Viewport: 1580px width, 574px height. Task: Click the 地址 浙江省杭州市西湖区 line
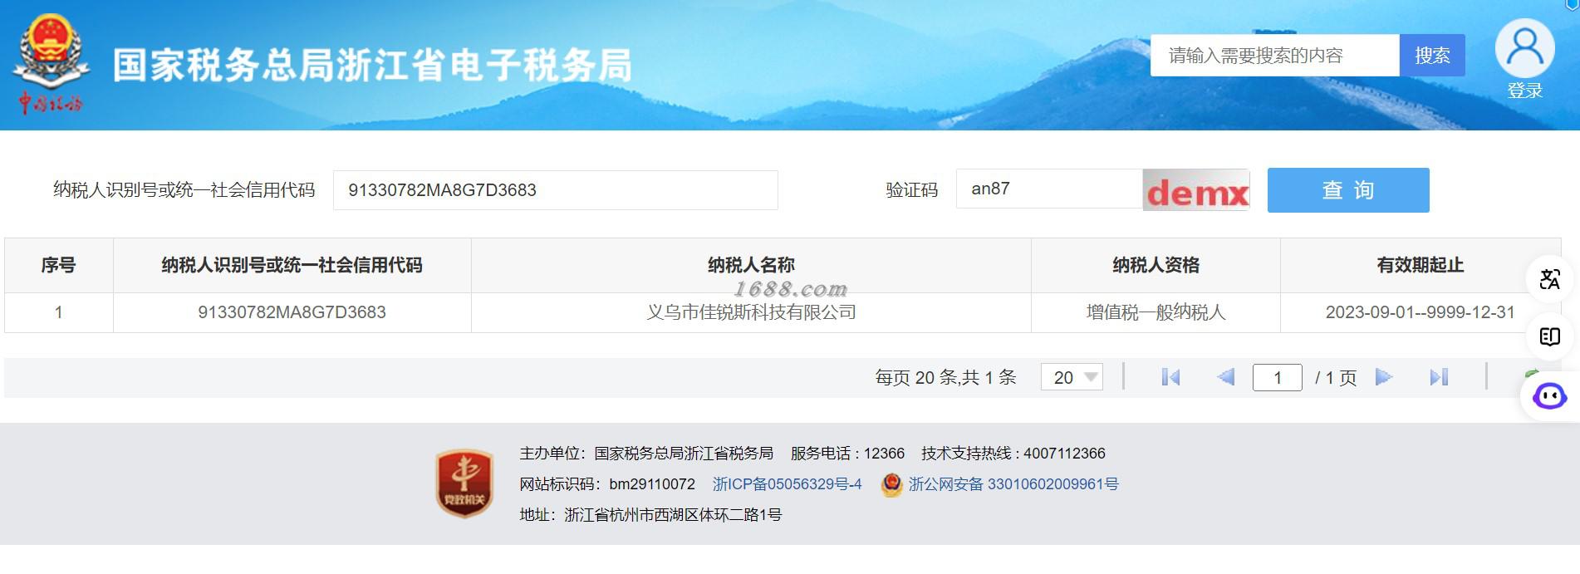tap(650, 515)
